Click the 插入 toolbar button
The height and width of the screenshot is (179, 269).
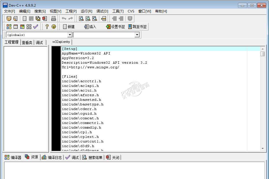[x=90, y=27]
